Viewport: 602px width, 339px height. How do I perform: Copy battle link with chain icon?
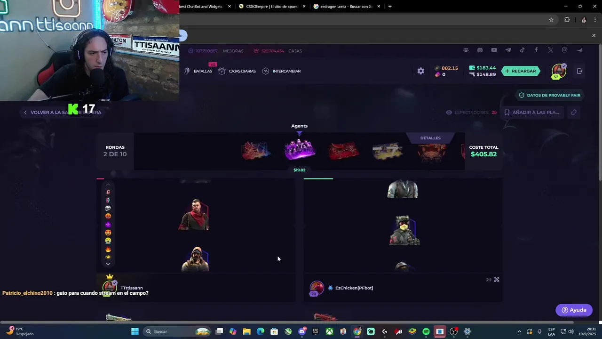pos(574,113)
